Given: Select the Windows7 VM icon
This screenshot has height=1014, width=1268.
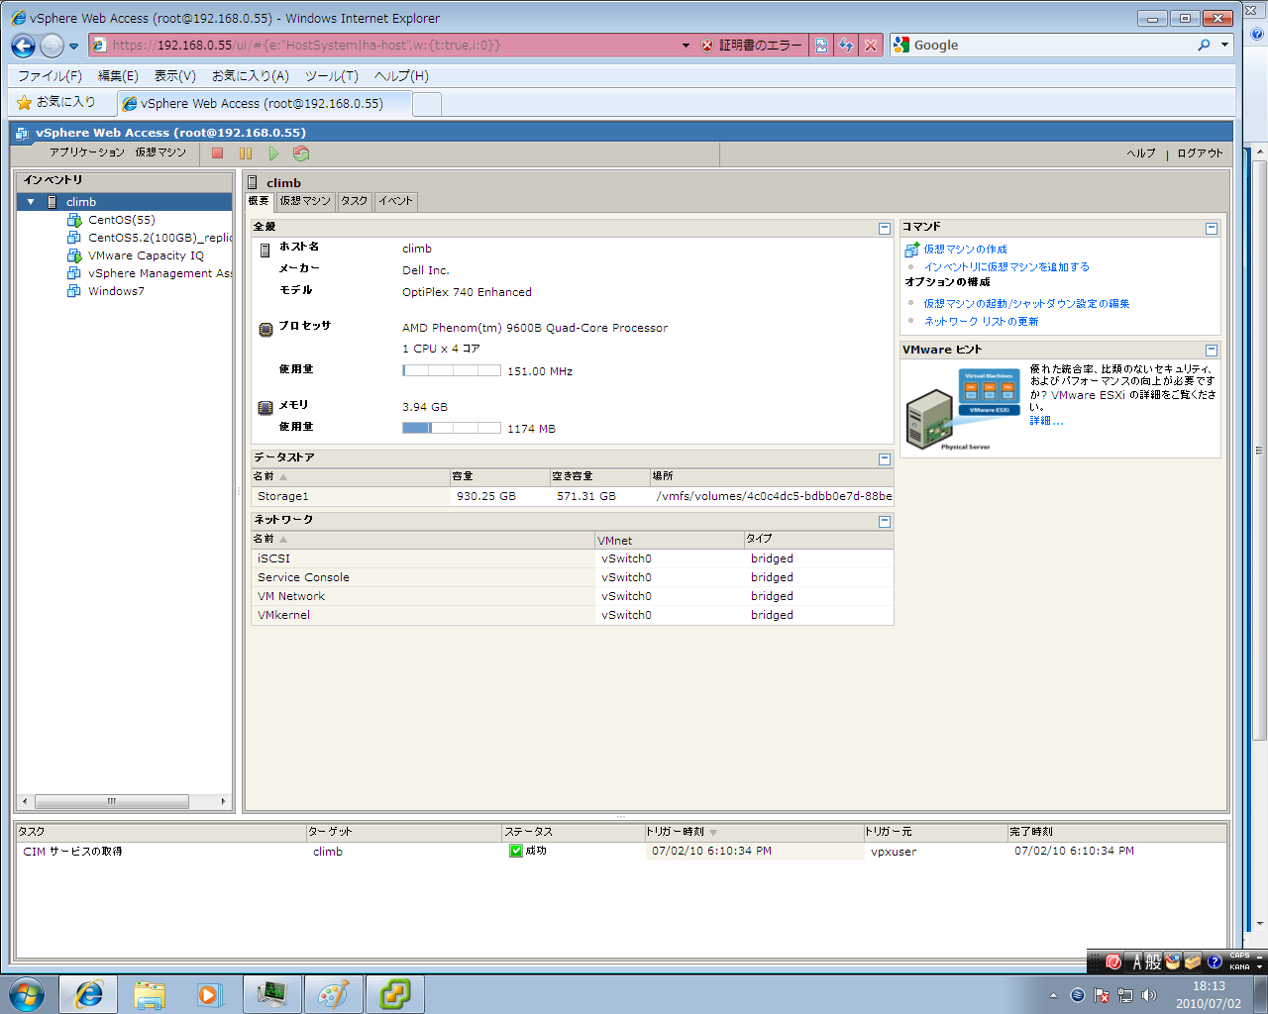Looking at the screenshot, I should tap(74, 291).
